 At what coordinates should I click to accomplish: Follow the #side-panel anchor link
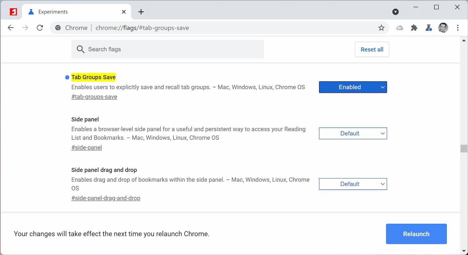pos(86,147)
